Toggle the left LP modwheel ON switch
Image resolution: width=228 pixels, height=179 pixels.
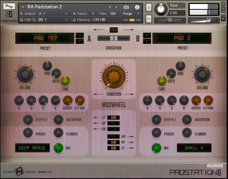114,118
